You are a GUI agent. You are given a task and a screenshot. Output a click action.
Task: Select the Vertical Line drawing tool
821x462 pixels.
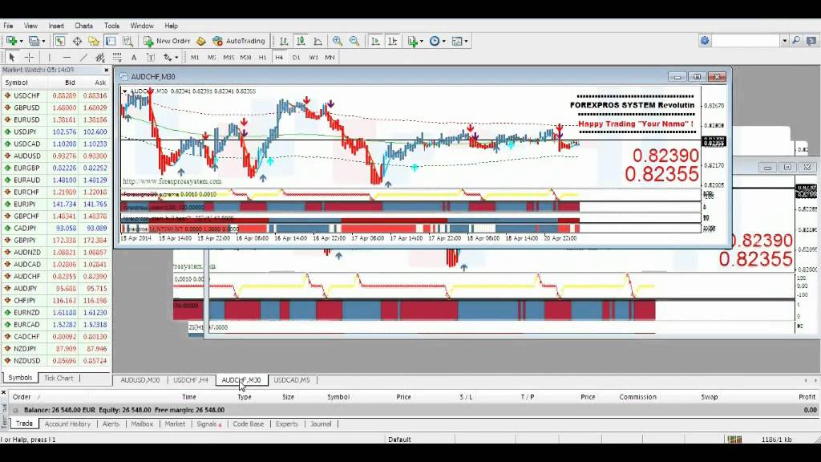(49, 57)
